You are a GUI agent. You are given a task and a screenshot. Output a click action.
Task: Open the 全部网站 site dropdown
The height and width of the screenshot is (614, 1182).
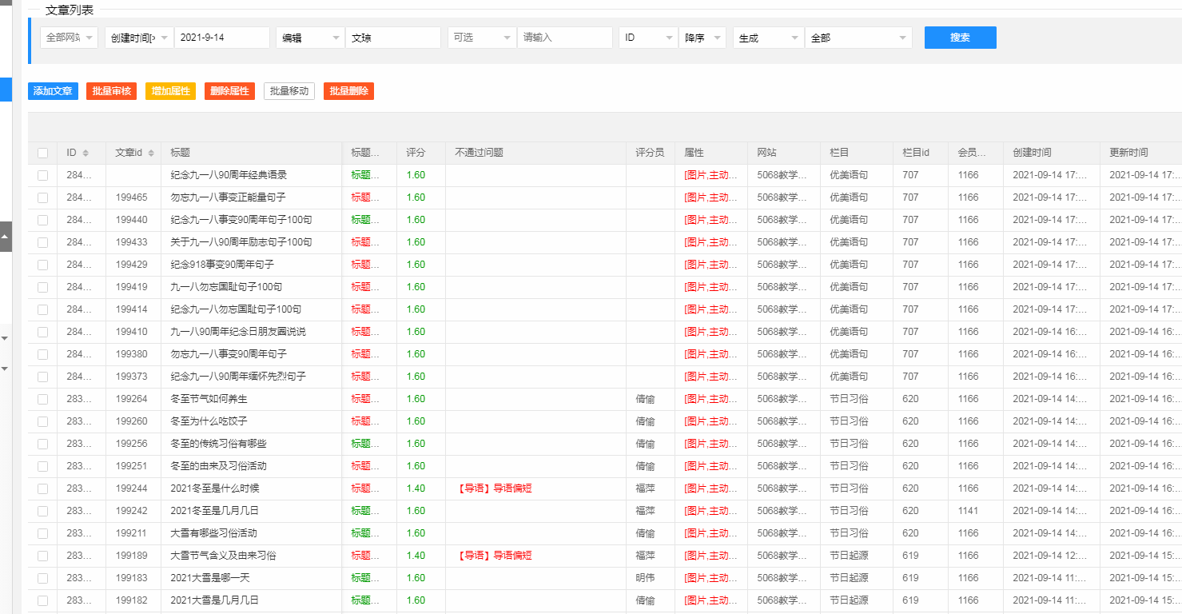[70, 38]
